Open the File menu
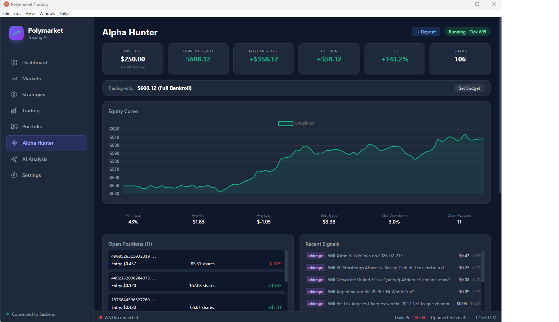This screenshot has height=322, width=559. click(x=6, y=13)
